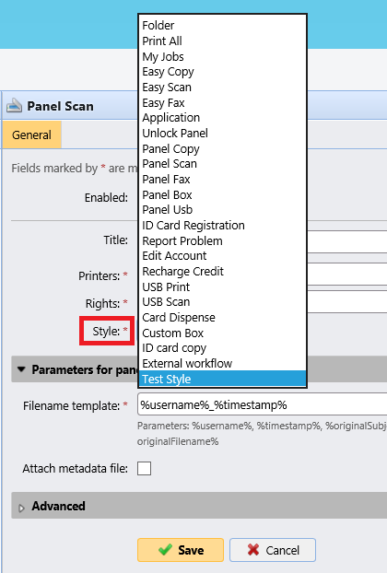The height and width of the screenshot is (573, 387).
Task: Collapse the Parameters for panel section
Action: click(x=21, y=369)
